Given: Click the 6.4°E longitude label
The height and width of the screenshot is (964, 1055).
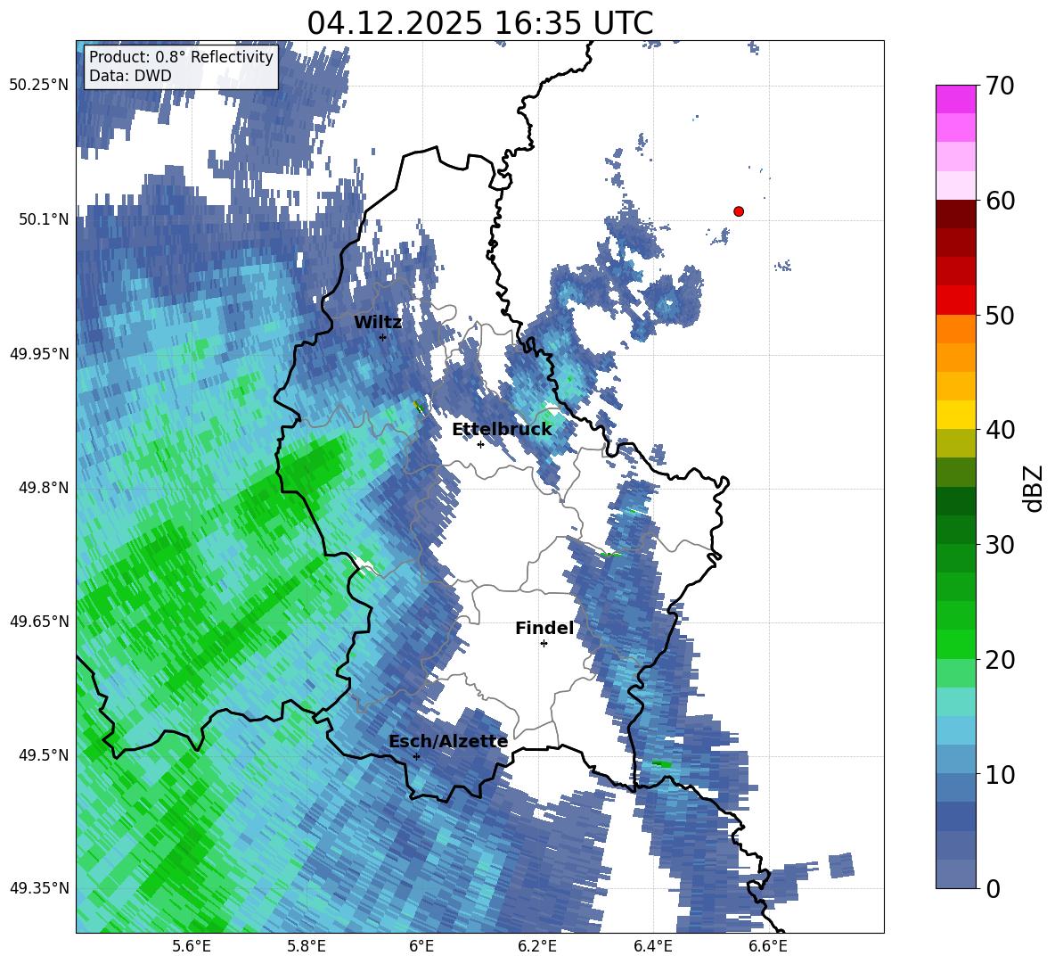Looking at the screenshot, I should tap(652, 946).
